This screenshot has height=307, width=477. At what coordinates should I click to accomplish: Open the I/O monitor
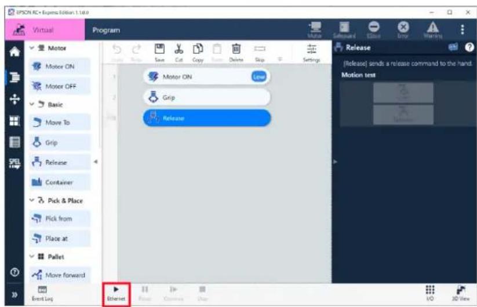tap(430, 293)
